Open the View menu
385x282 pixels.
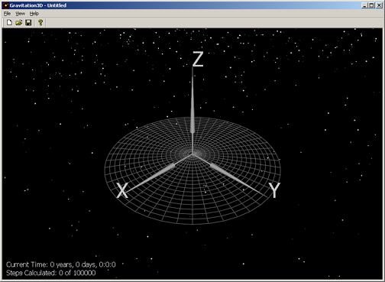tap(20, 14)
